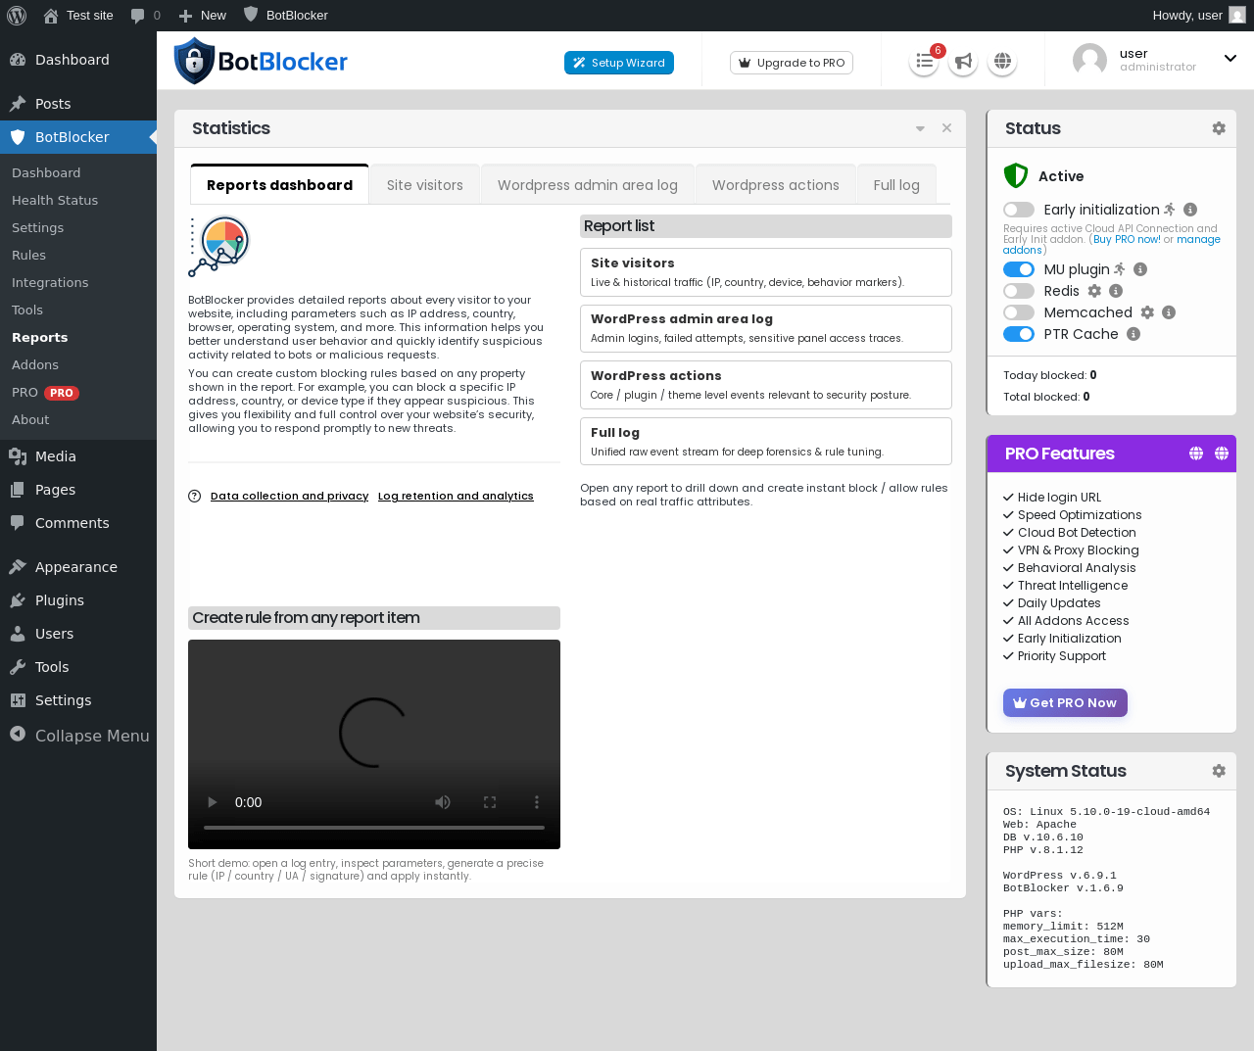Screen dimensions: 1254x1051
Task: Turn off the PTR Cache toggle
Action: click(x=1019, y=334)
